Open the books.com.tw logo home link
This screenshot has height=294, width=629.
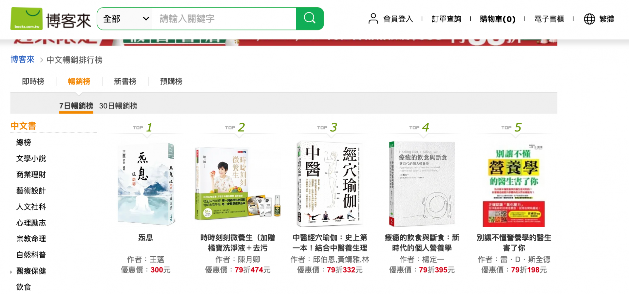(x=51, y=19)
